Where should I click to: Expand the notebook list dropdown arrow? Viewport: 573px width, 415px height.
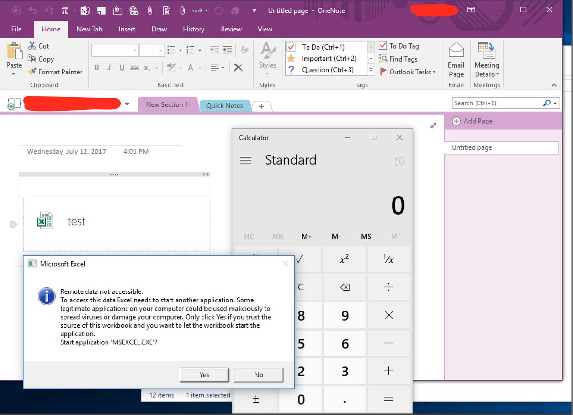point(127,104)
